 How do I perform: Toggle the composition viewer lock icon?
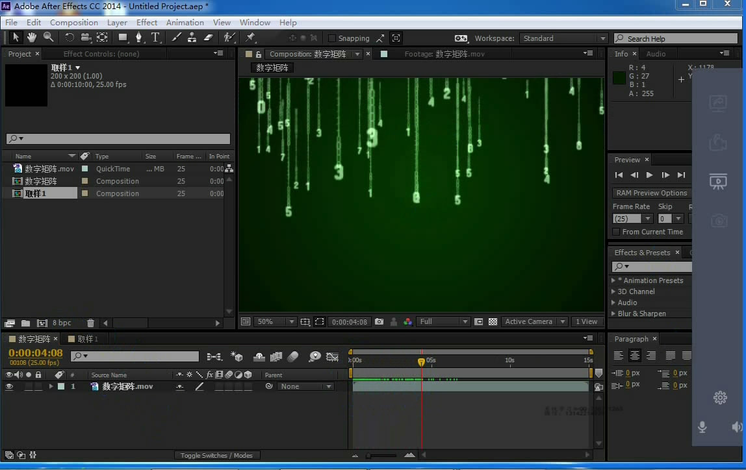click(x=259, y=54)
